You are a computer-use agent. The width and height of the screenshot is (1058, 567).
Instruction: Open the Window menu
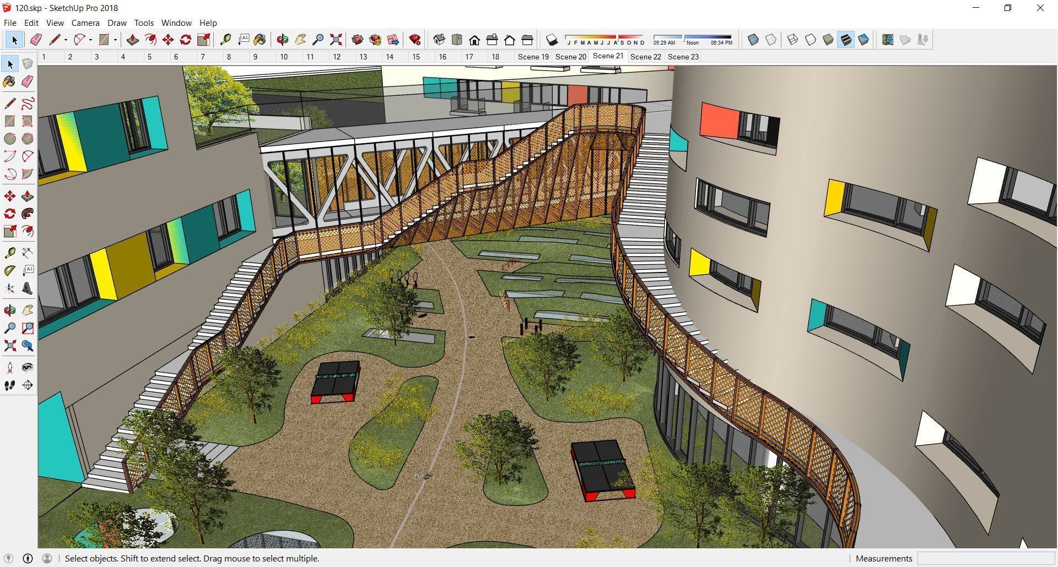(176, 23)
